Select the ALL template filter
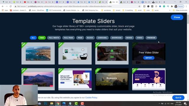 pyautogui.click(x=33, y=38)
